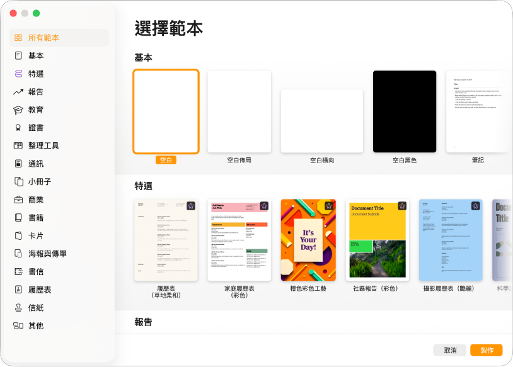Click the 教育 graduation cap icon
513x367 pixels.
click(18, 110)
